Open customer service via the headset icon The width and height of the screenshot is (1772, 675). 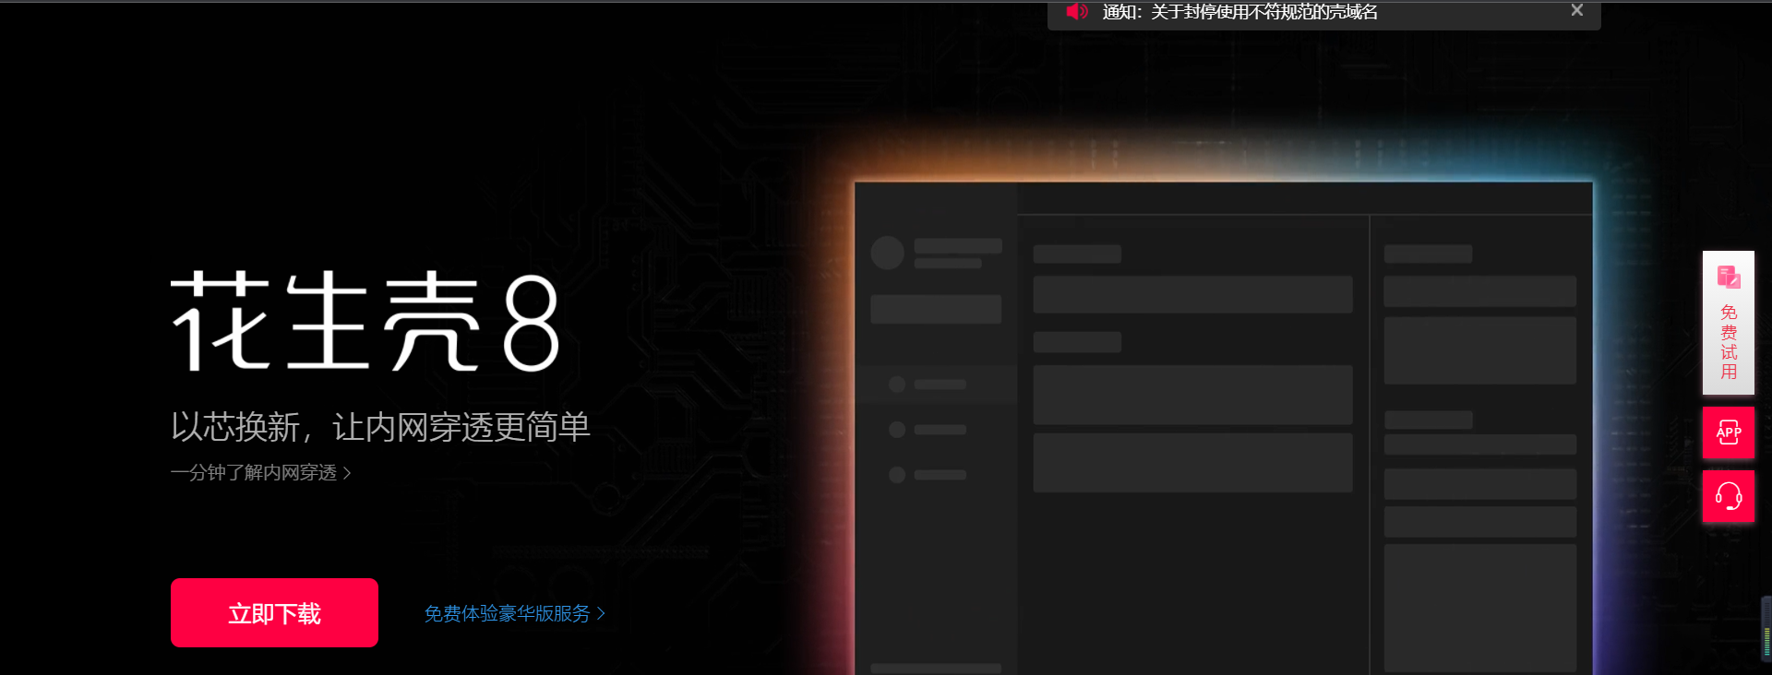1729,496
